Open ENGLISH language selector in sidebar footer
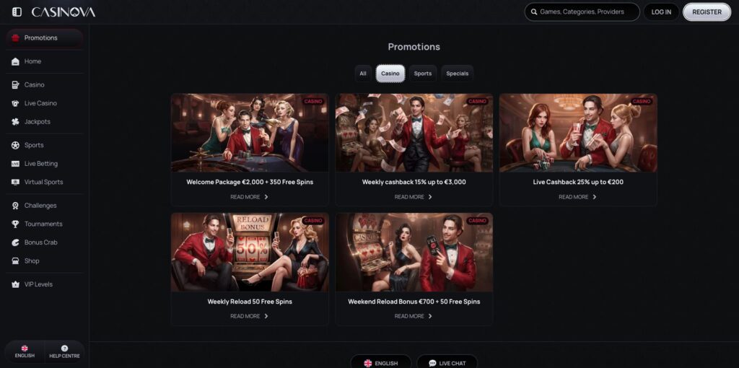This screenshot has height=368, width=739. (25, 351)
